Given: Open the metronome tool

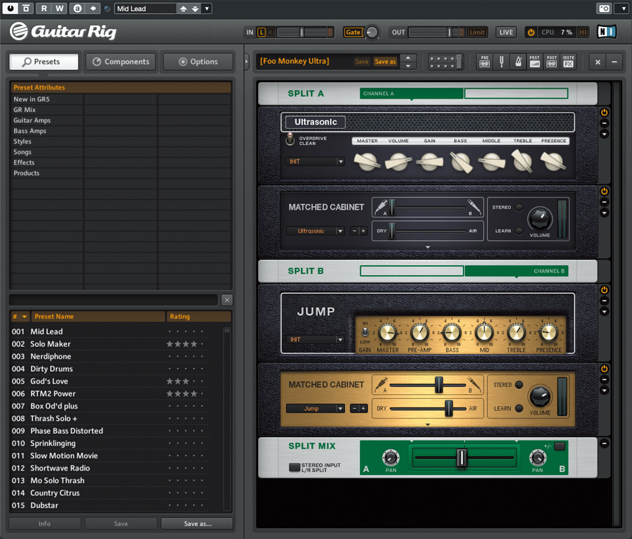Looking at the screenshot, I should (x=518, y=62).
